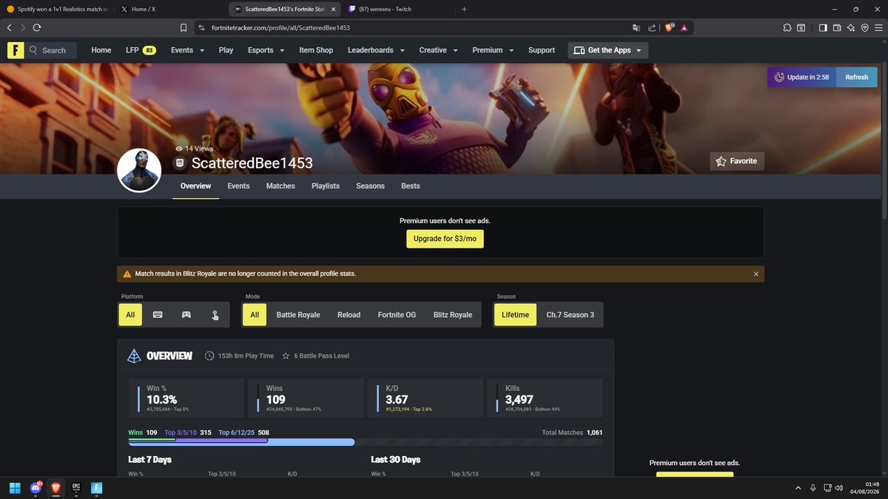Click the Battle Pass Level star icon
Screen dimensions: 888x499
[286, 356]
